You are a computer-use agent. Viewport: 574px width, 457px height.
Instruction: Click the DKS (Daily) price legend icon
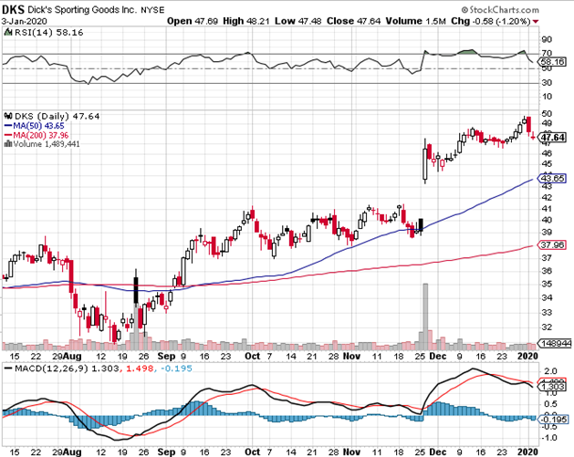(6, 116)
